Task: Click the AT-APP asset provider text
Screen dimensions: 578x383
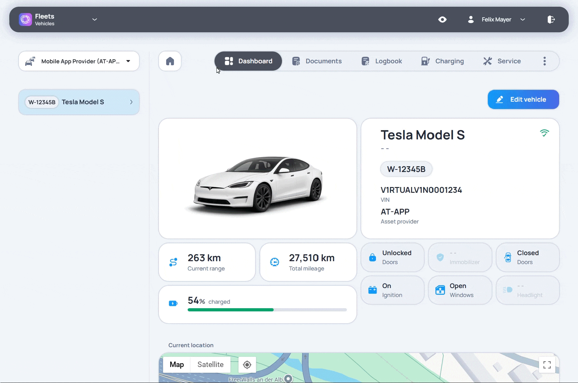Action: coord(395,212)
